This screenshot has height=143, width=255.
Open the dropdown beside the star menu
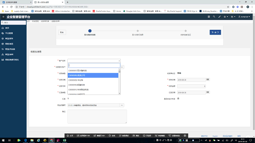click(x=233, y=17)
